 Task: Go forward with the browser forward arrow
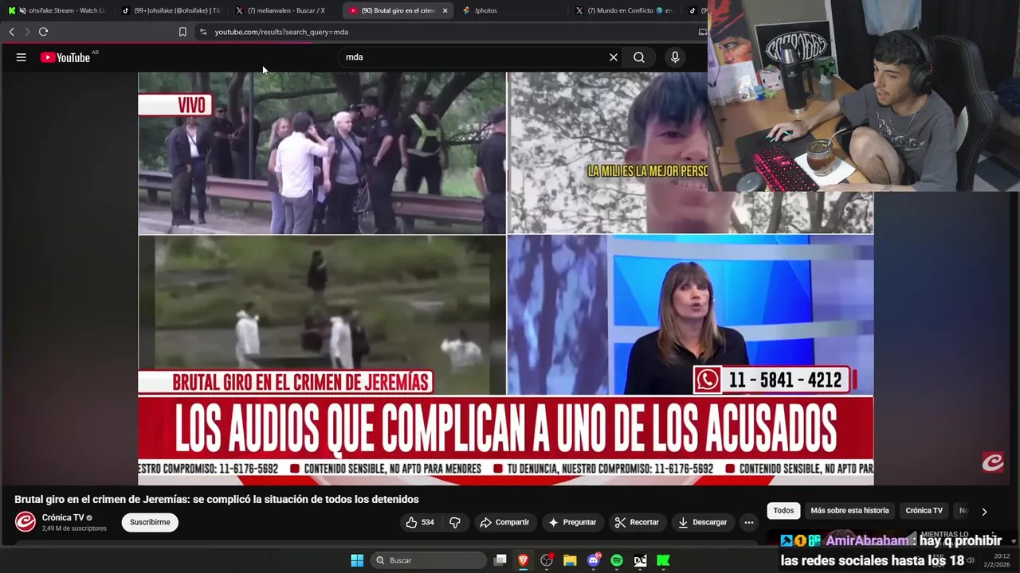27,32
